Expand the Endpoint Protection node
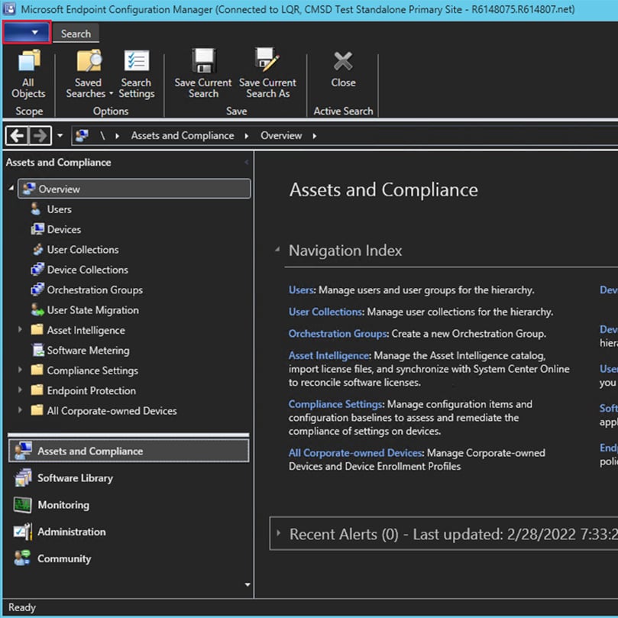 [21, 390]
